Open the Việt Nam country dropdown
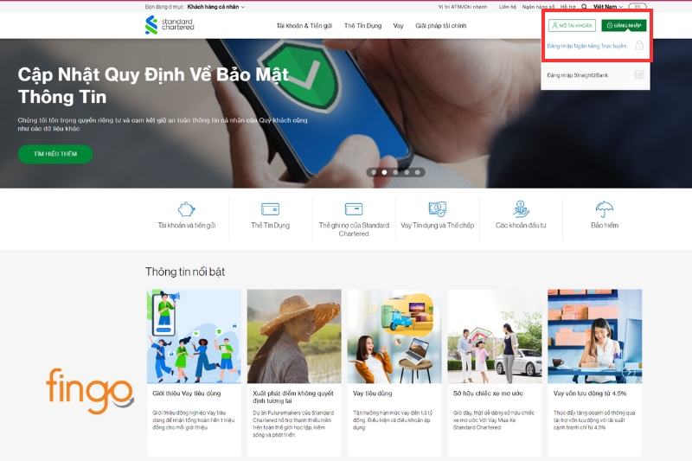This screenshot has width=692, height=461. tap(608, 7)
